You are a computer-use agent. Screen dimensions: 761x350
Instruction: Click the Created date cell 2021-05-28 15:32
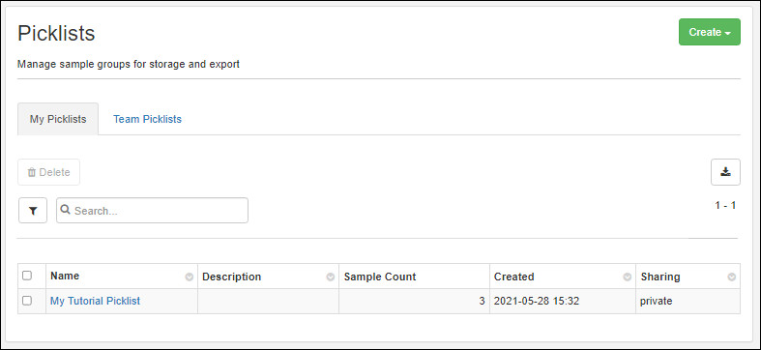[537, 301]
